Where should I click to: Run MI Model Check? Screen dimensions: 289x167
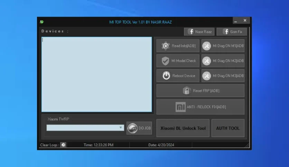[178, 61]
